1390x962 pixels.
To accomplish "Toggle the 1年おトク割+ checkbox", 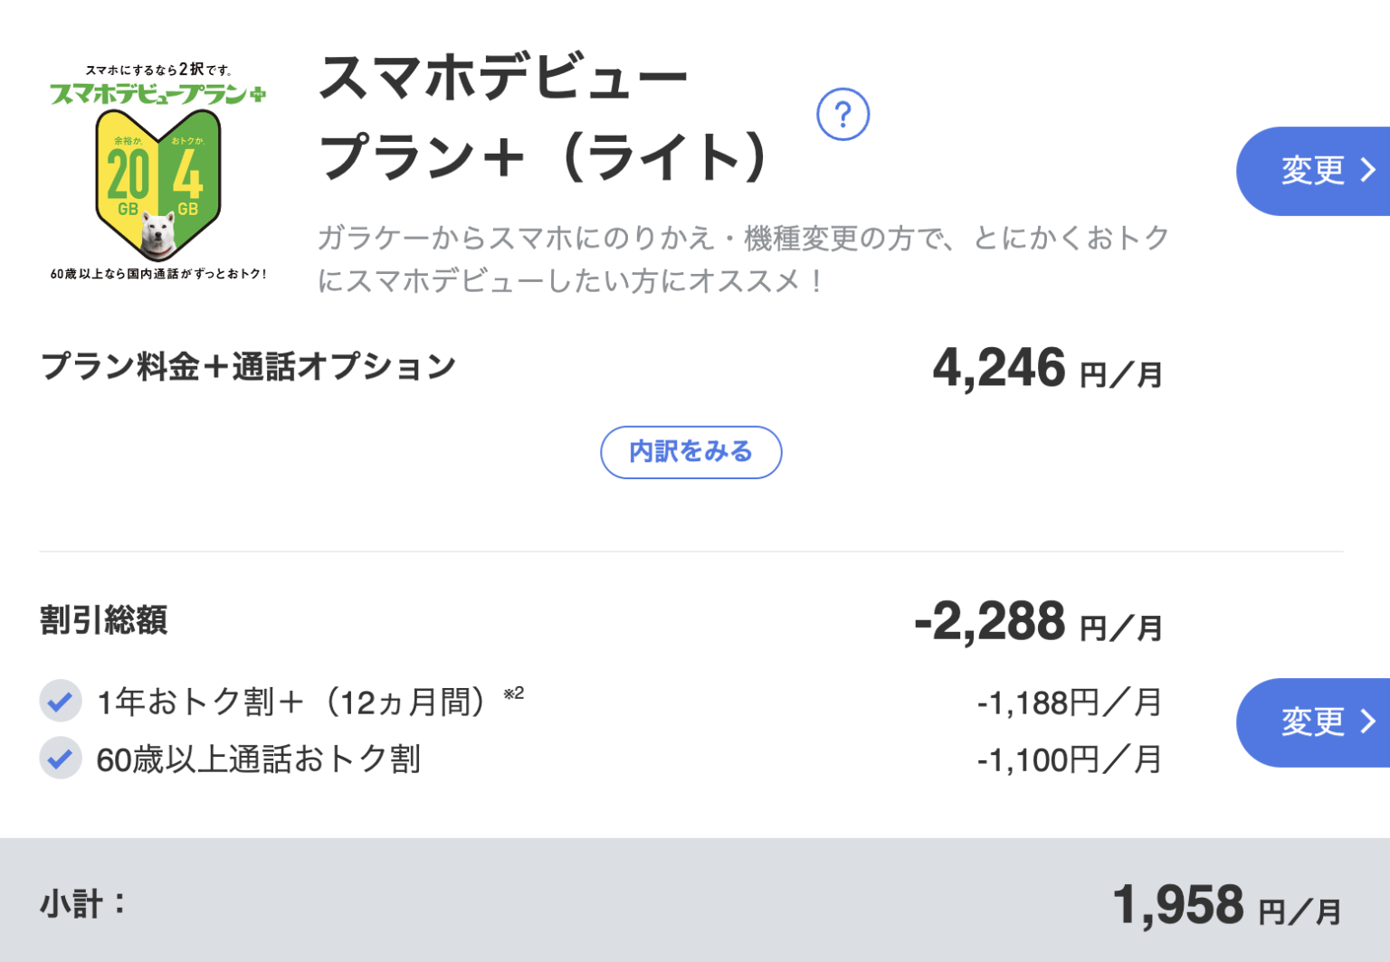I will pos(61,702).
